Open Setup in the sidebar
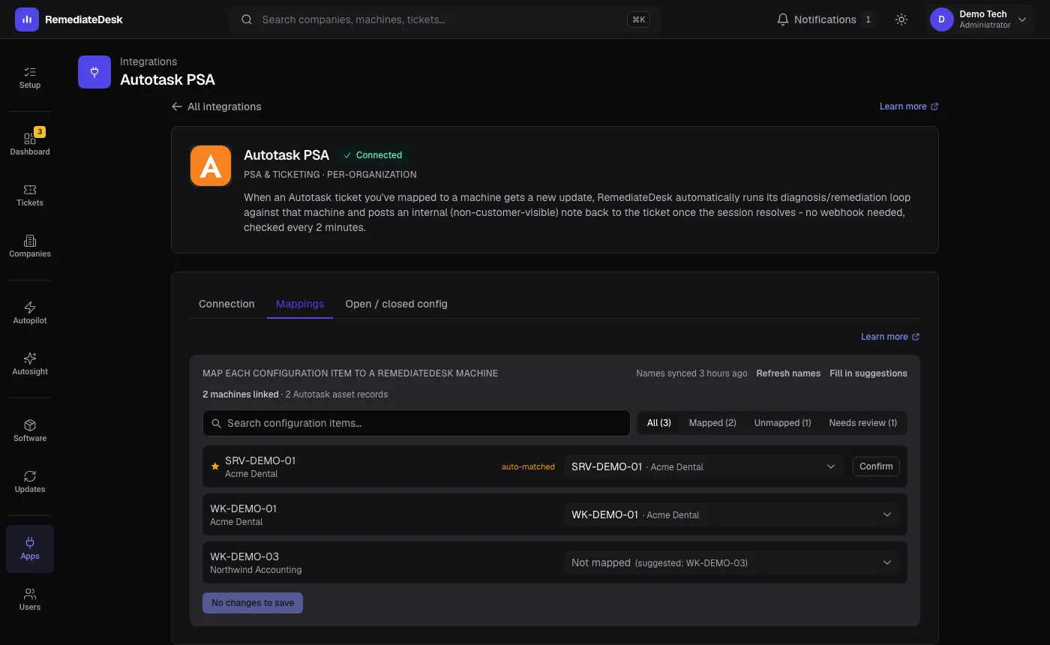1050x645 pixels. [30, 77]
